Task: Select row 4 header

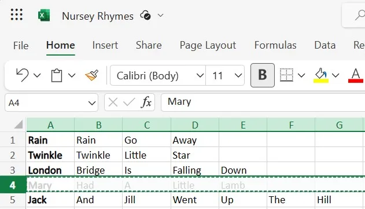Action: [13, 185]
